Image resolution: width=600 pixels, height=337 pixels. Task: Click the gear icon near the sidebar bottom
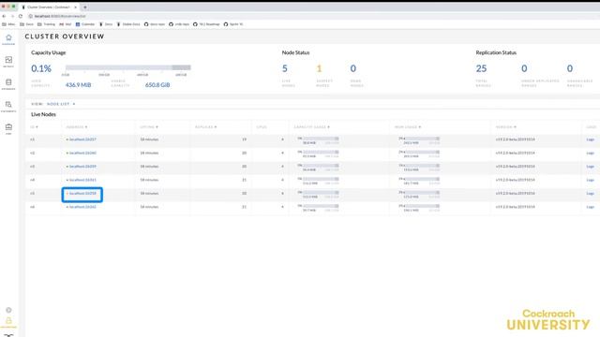pyautogui.click(x=8, y=310)
